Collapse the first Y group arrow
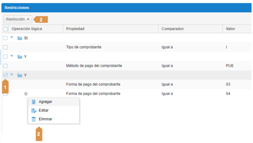The height and width of the screenshot is (143, 253). [x=12, y=57]
